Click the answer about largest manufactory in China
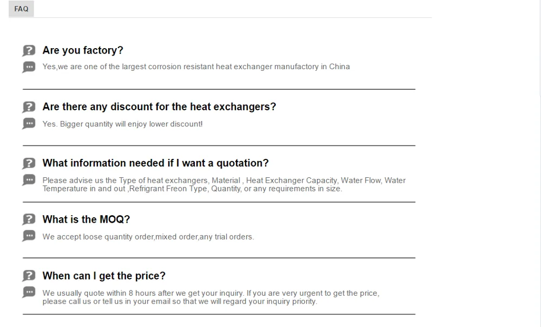This screenshot has width=541, height=327. 196,66
